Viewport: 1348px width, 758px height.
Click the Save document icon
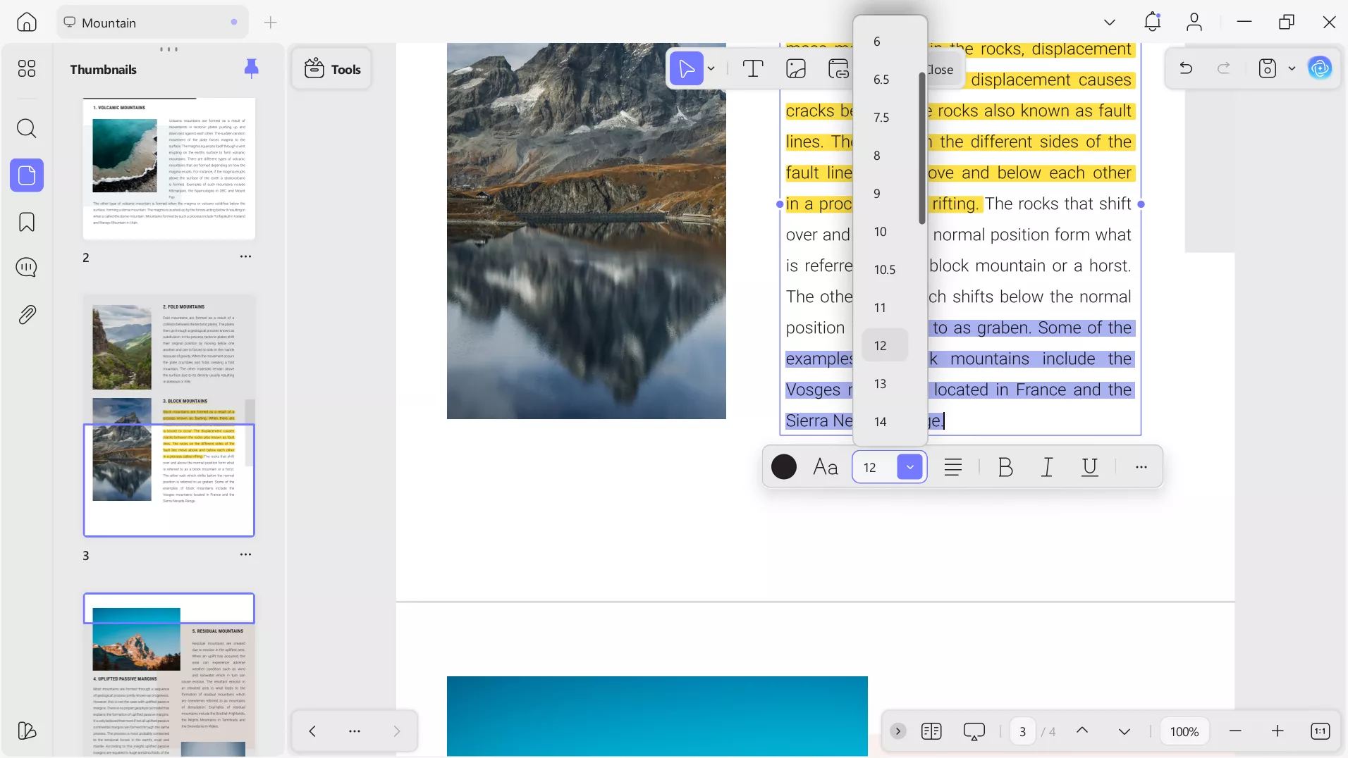[x=1268, y=68]
